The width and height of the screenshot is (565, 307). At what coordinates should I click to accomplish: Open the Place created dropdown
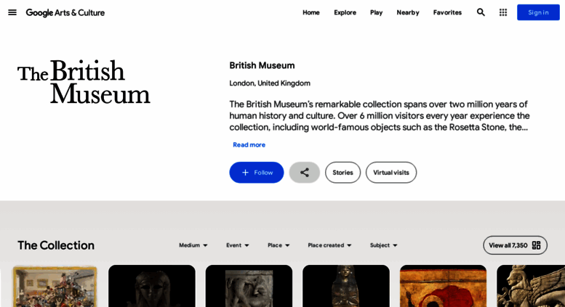click(329, 245)
